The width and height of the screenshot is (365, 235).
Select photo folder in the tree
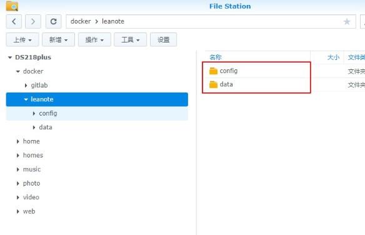point(32,183)
